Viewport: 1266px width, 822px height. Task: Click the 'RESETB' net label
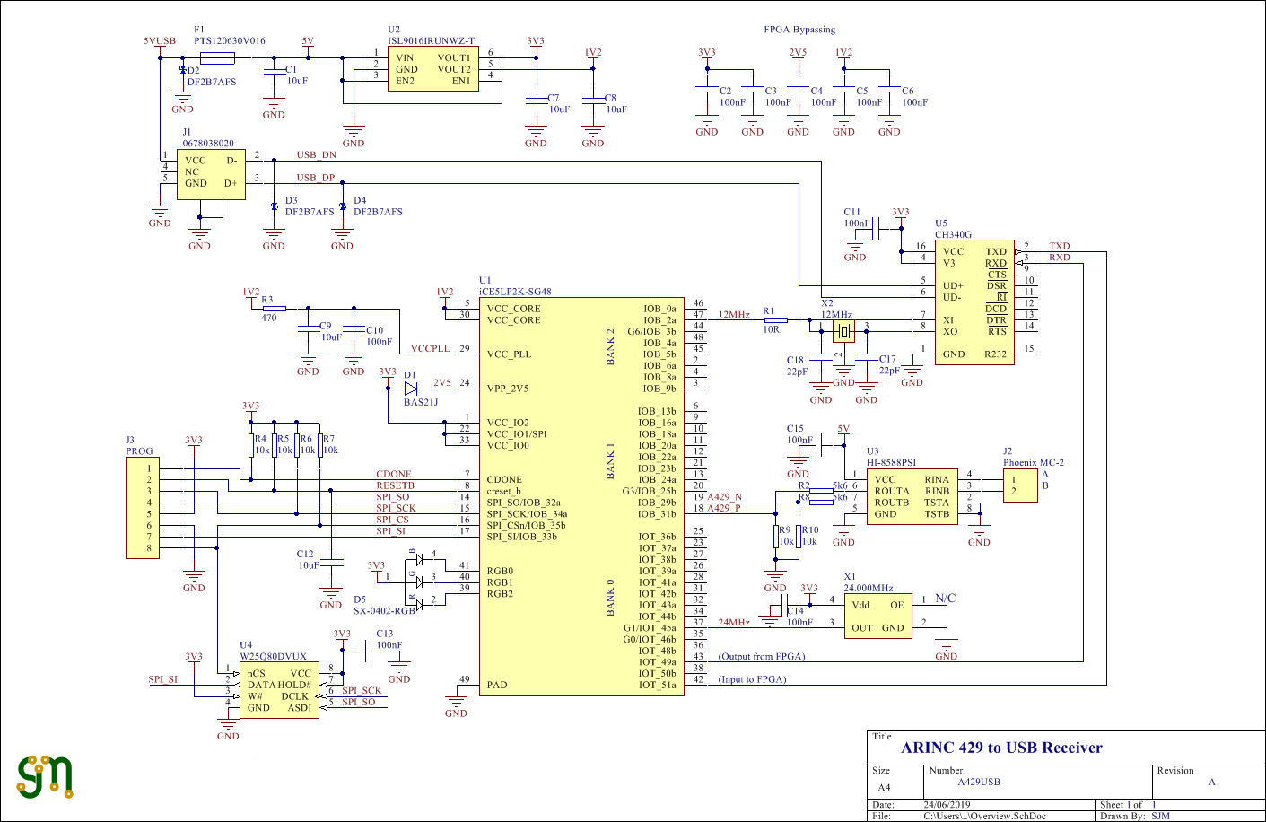[x=396, y=485]
